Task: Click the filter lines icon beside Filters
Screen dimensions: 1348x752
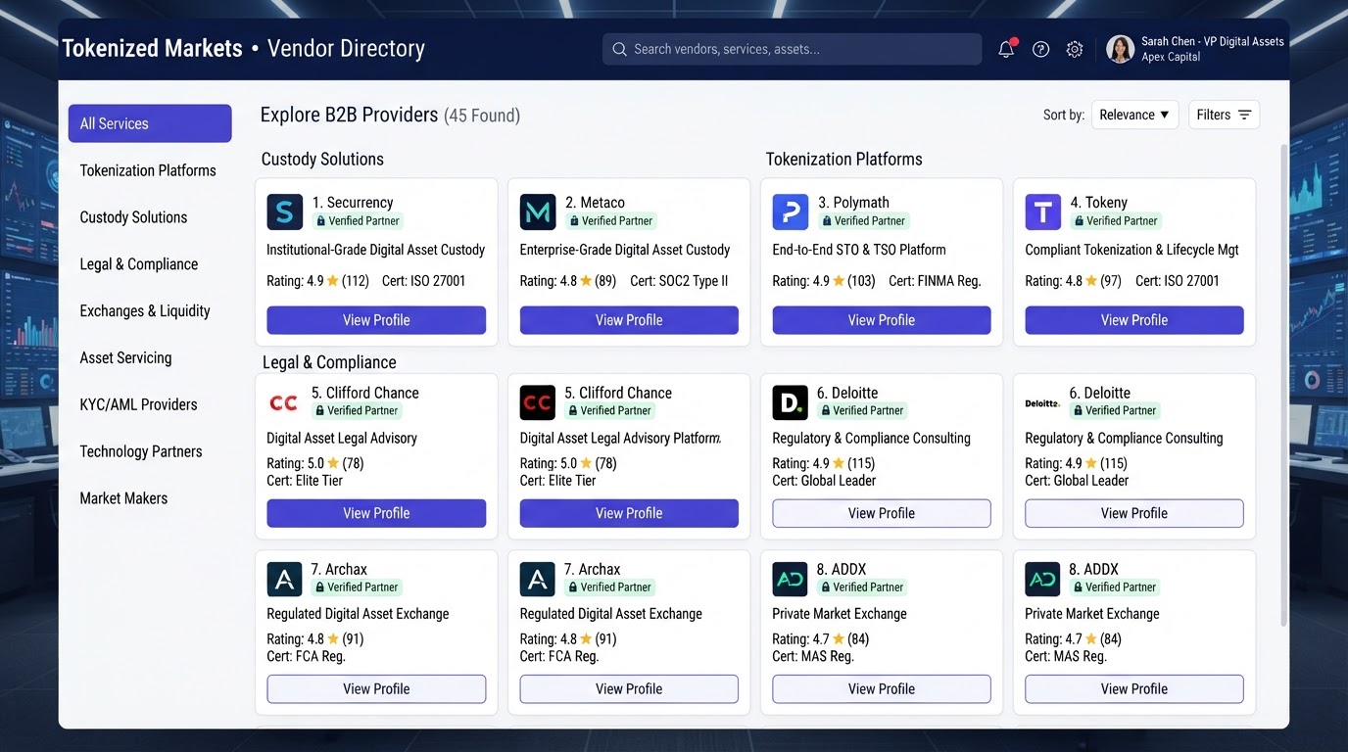Action: point(1244,115)
